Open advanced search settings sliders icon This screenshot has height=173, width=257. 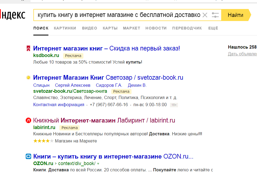[x=215, y=15]
